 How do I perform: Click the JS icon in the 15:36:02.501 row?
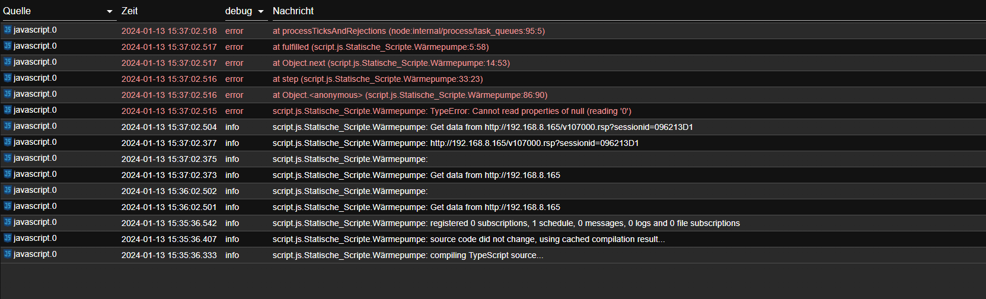click(x=8, y=206)
